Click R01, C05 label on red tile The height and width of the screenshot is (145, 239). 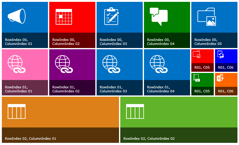coord(202,67)
